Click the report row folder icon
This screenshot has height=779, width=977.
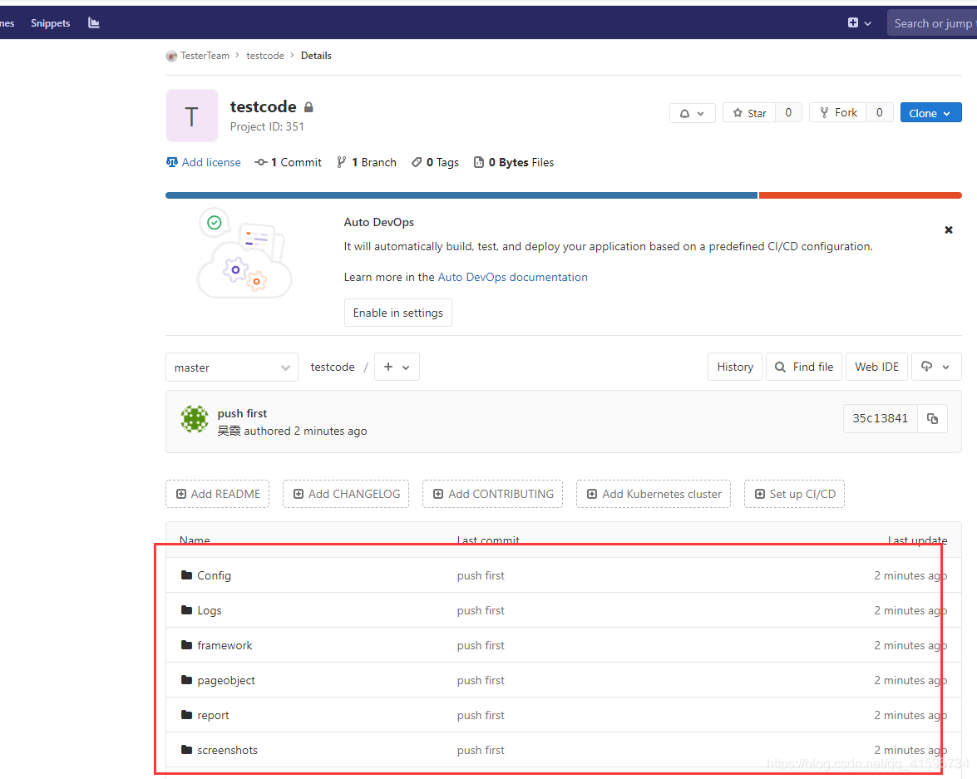coord(186,714)
